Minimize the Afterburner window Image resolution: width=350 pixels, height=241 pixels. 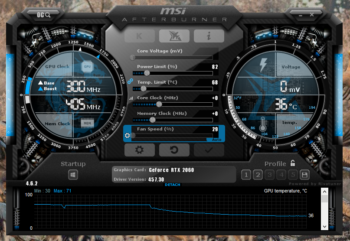click(301, 16)
